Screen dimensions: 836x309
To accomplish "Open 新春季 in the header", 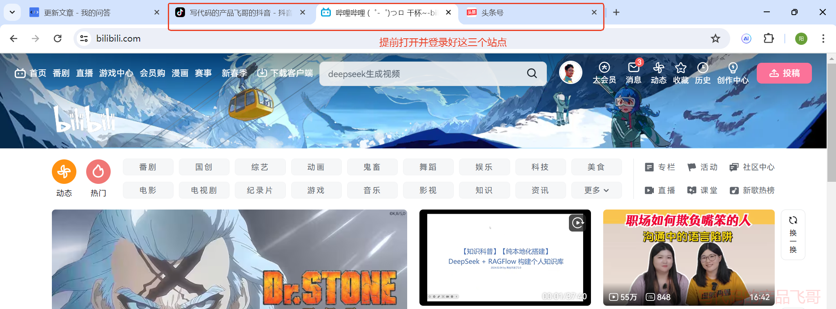I will pyautogui.click(x=234, y=73).
